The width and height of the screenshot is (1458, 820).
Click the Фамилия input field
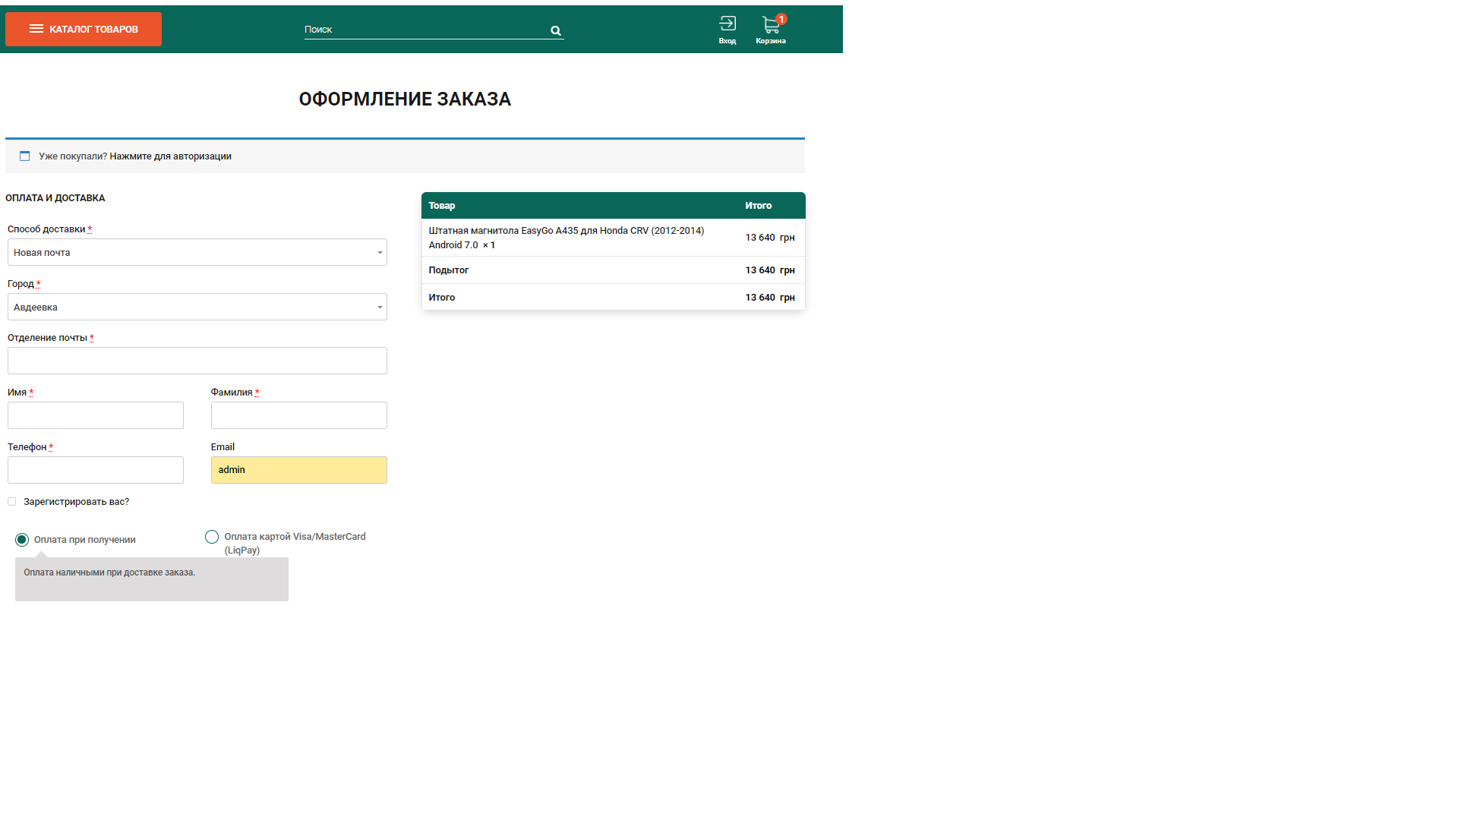pos(299,415)
